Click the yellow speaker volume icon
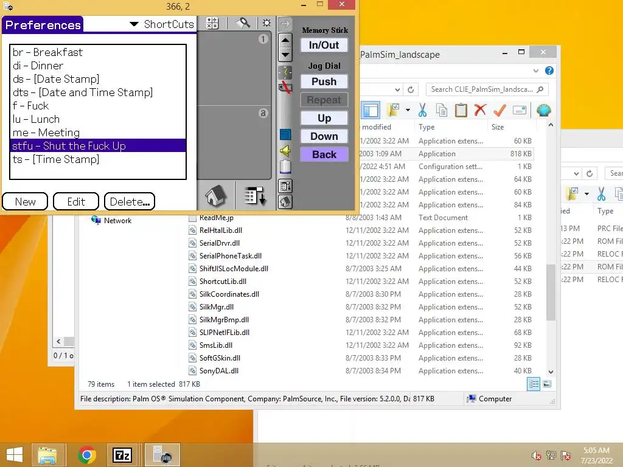623x467 pixels. click(x=285, y=151)
